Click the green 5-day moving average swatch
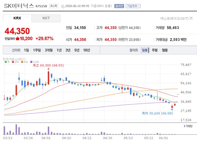Image resolution: width=197 pixels, height=142 pixels. [6, 62]
